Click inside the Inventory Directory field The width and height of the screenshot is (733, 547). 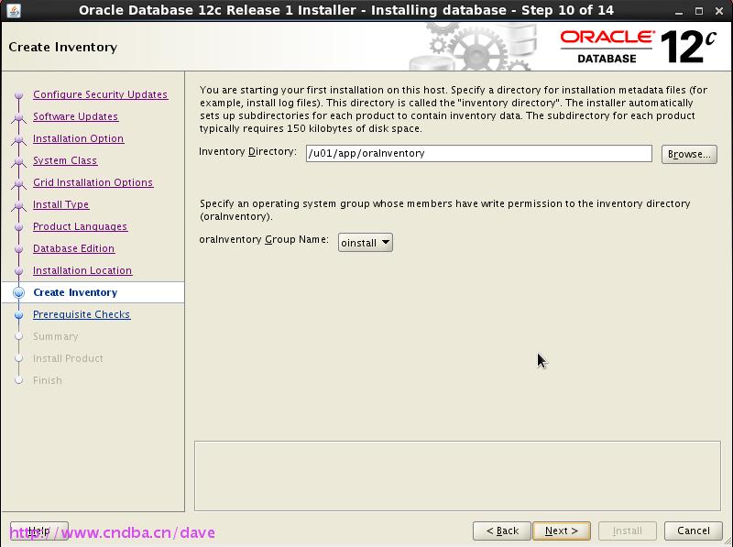click(x=478, y=153)
